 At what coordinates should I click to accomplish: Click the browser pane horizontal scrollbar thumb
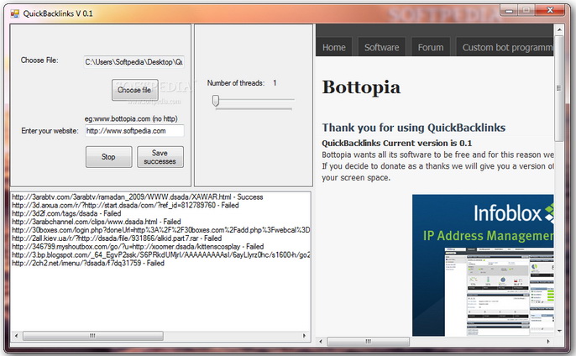[x=368, y=342]
